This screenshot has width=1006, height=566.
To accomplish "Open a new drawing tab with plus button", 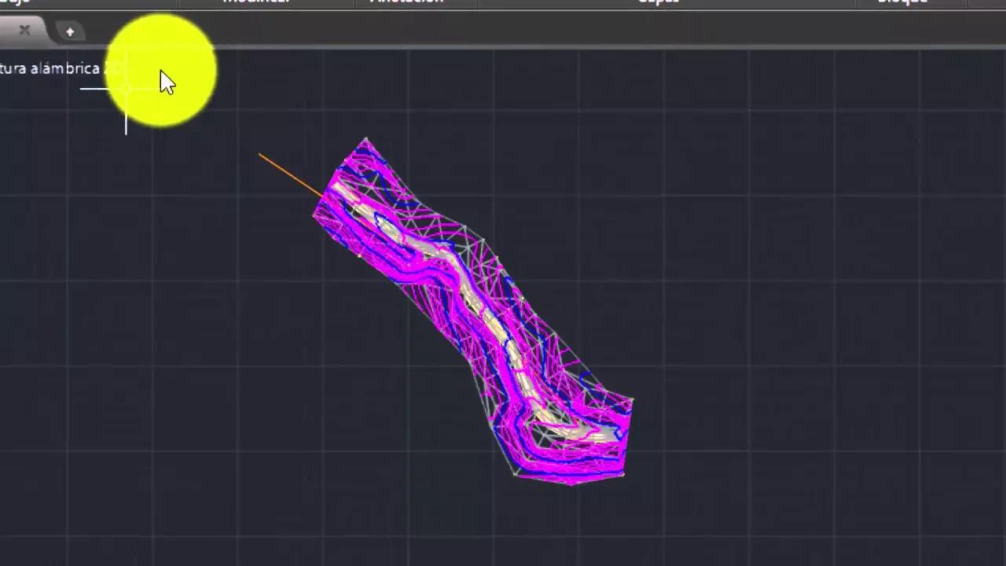I will pyautogui.click(x=70, y=31).
